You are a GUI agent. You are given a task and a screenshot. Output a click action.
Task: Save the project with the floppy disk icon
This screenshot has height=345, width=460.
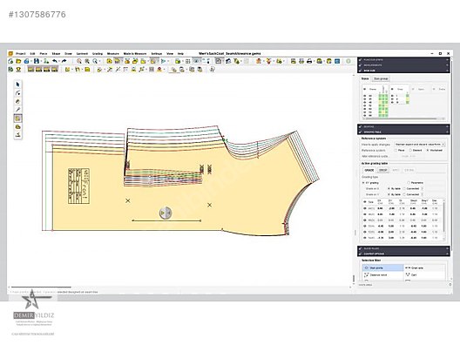coord(37,61)
